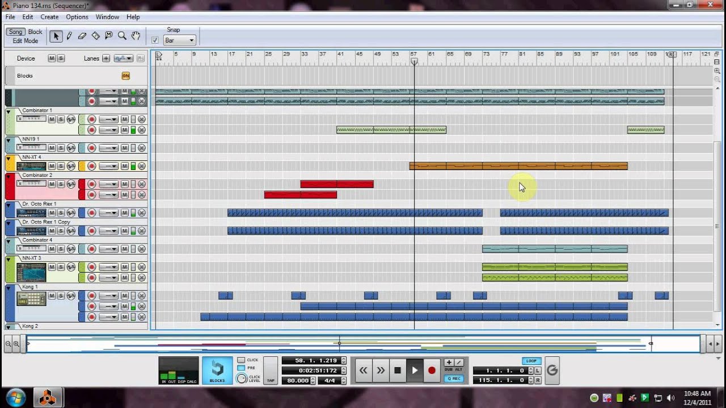
Task: Turn the Click Level knob
Action: [x=242, y=379]
